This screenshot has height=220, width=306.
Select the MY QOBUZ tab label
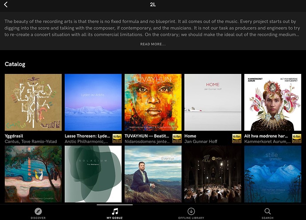(115, 218)
